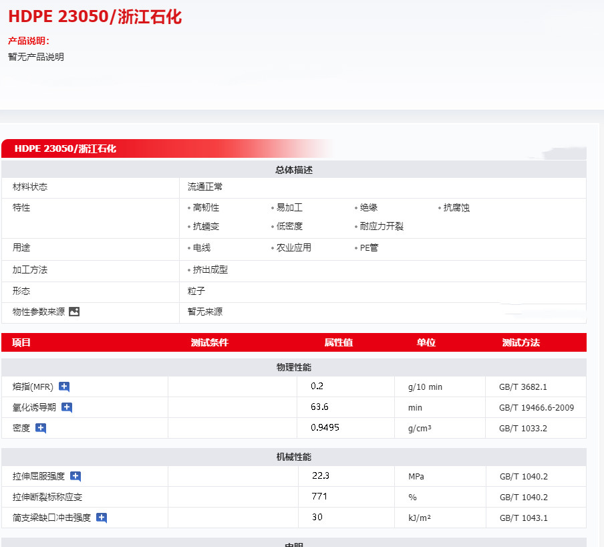The image size is (604, 547).
Task: Click the plus icon beside 氧化诱导期
Action: [x=67, y=407]
